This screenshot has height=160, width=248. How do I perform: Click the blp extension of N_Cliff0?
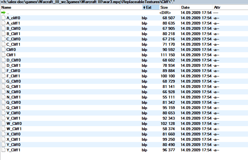pos(144,92)
